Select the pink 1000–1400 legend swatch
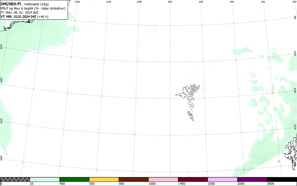Viewport: 297px width, 186px height. coord(163,179)
